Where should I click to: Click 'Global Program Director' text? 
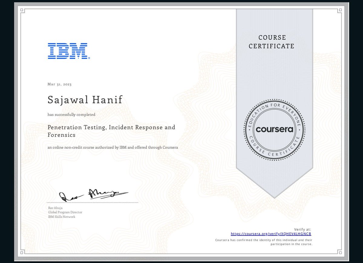[65, 212]
